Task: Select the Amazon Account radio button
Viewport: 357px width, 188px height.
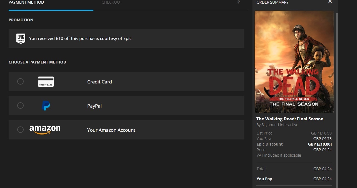Action: pos(20,130)
